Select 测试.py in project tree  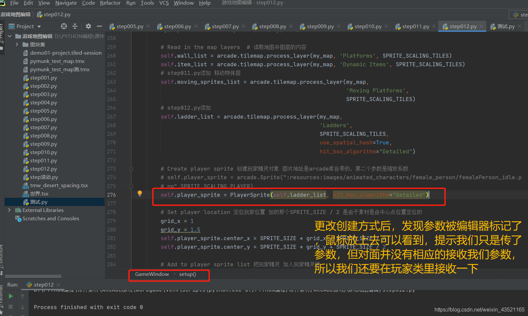(x=38, y=202)
